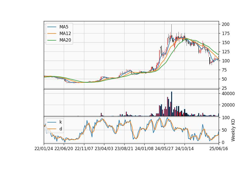
Task: Click the 23/08/21 date tick label
Action: pyautogui.click(x=124, y=149)
